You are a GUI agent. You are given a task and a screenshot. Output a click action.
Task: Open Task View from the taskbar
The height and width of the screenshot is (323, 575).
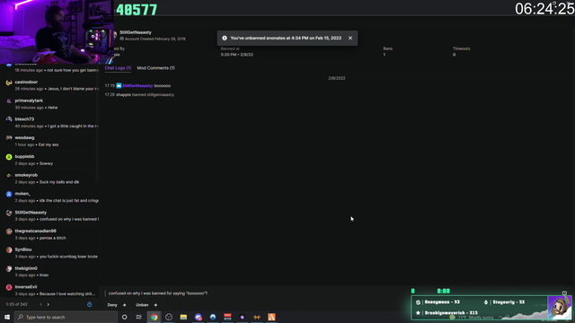coord(139,317)
